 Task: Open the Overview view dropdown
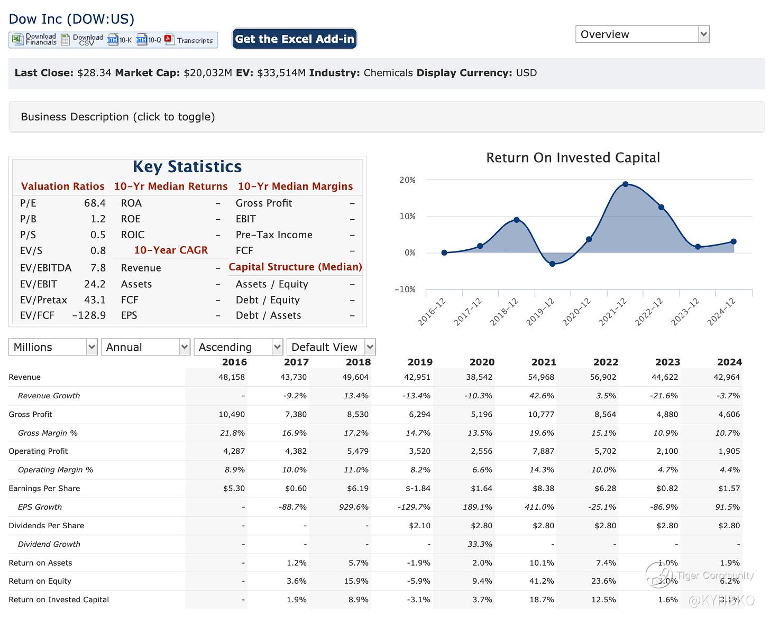tap(641, 34)
